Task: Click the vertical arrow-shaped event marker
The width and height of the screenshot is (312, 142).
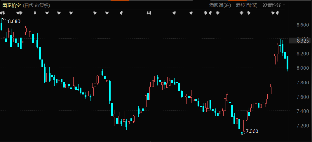Action: 35,13
